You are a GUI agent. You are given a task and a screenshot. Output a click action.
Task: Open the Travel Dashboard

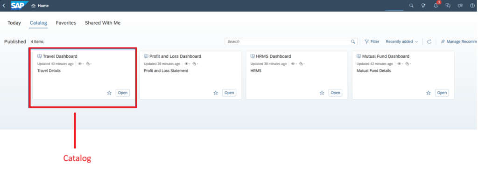tap(123, 93)
